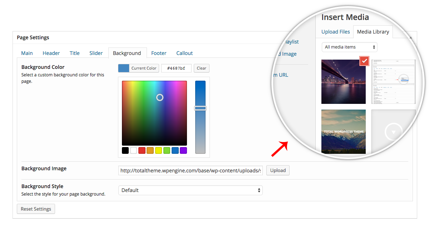The image size is (429, 232).
Task: Click the Background Image URL field
Action: pyautogui.click(x=190, y=171)
